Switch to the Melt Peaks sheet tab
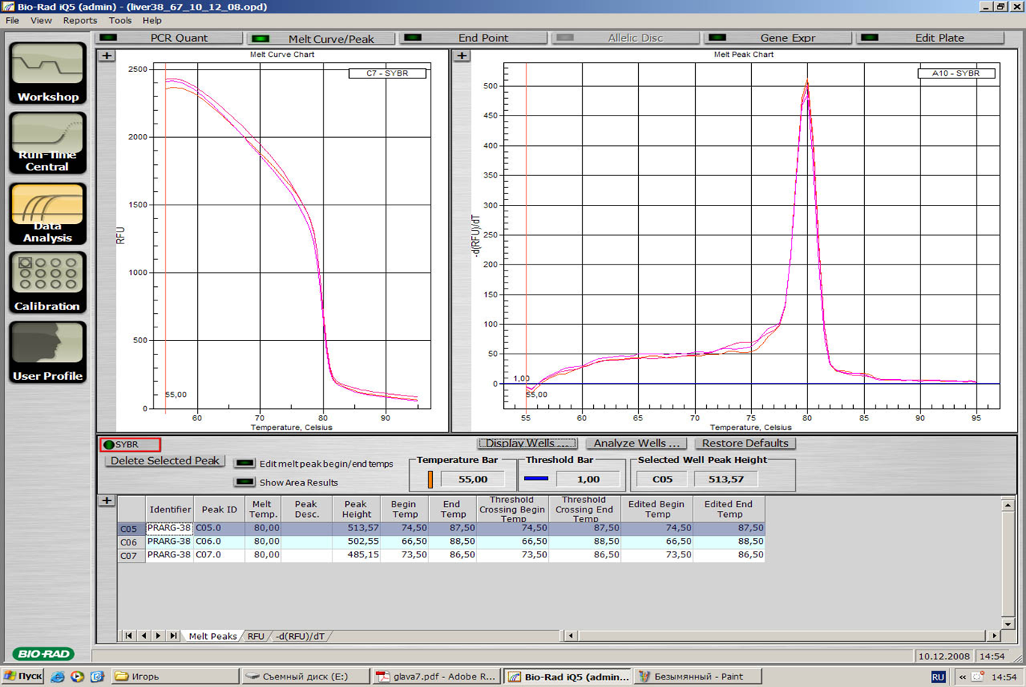 [x=213, y=636]
